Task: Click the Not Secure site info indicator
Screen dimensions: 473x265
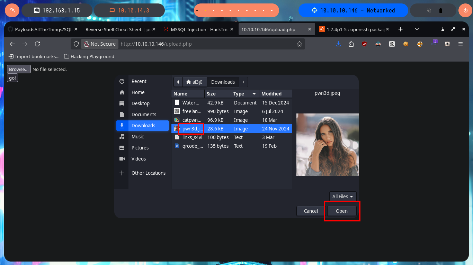Action: (x=99, y=44)
